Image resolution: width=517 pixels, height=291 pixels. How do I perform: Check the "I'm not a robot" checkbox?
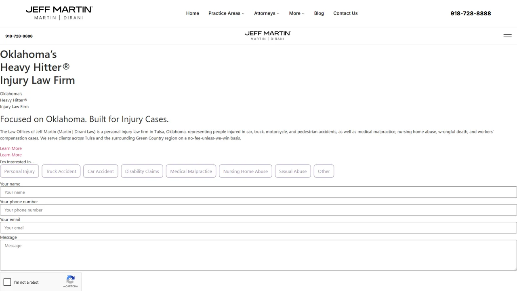[7, 282]
